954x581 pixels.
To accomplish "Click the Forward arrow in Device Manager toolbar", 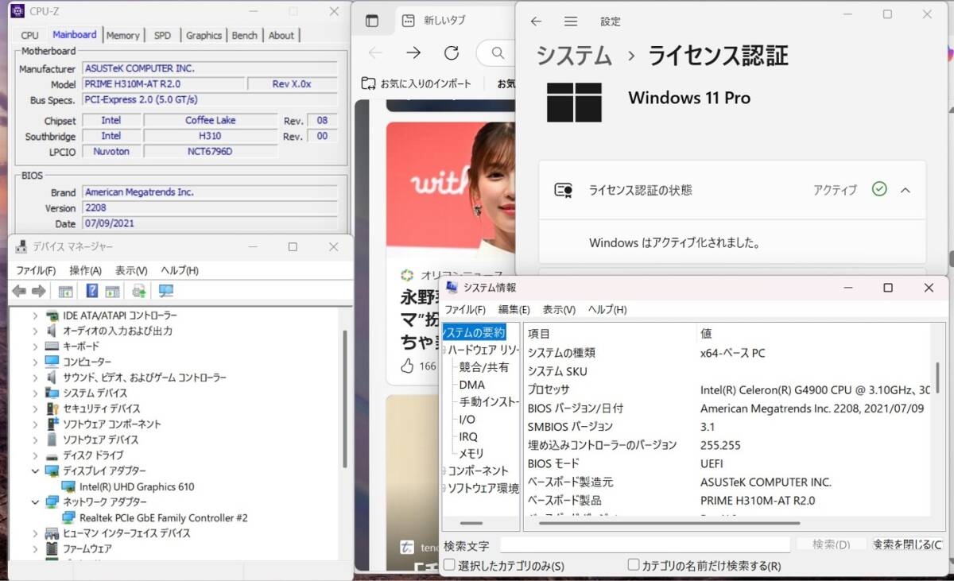I will 38,291.
